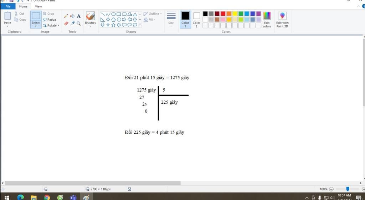The height and width of the screenshot is (200, 365).
Task: Open the Paste dropdown arrow
Action: [7, 26]
